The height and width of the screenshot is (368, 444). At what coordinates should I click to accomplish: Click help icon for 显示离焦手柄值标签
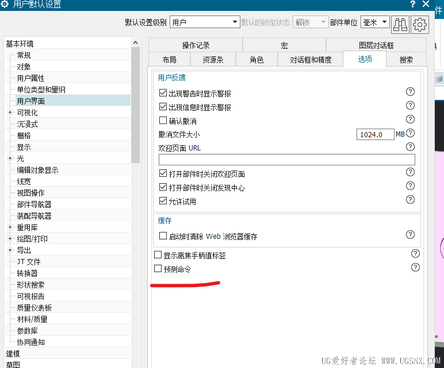click(x=415, y=254)
